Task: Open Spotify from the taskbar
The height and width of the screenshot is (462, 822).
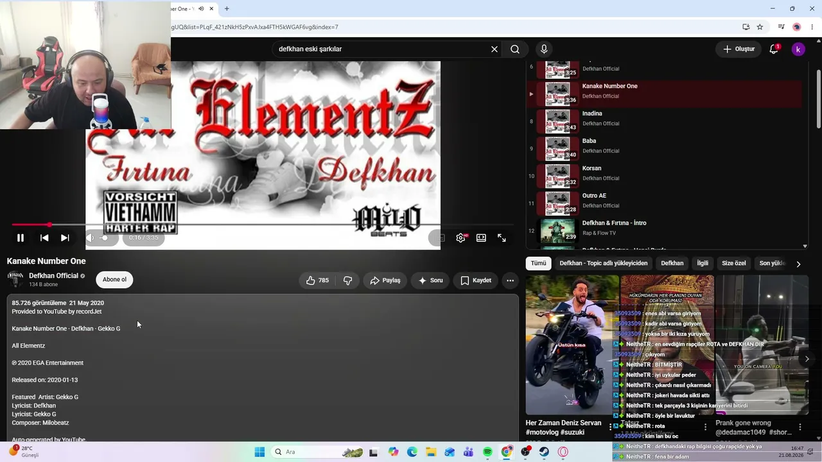Action: [x=487, y=452]
